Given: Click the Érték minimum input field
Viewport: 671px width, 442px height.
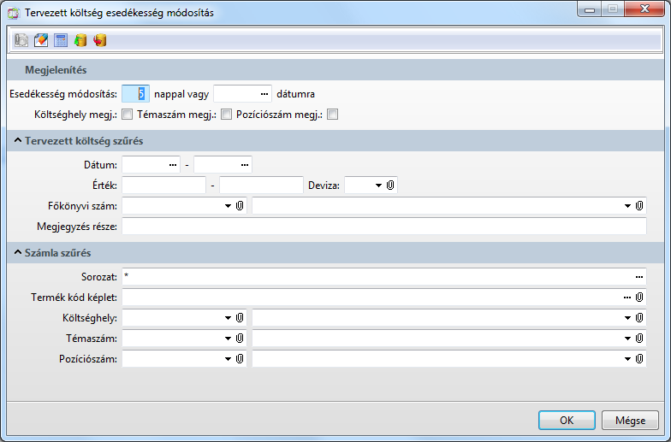Looking at the screenshot, I should (164, 185).
